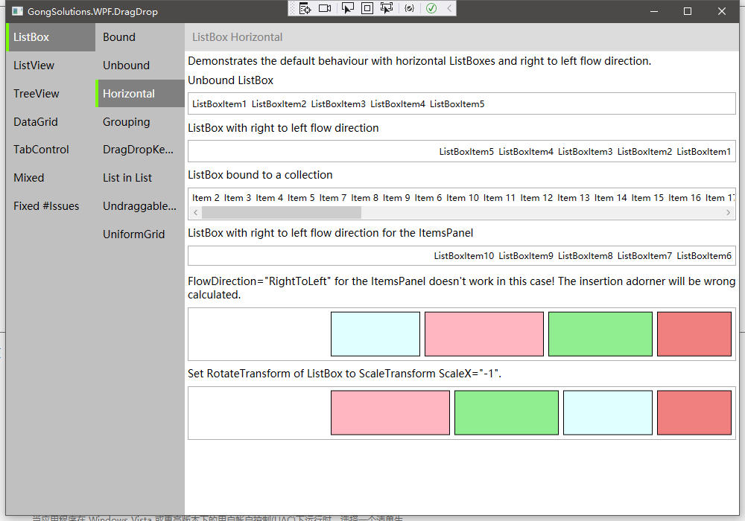Click the camera-shaped debug toolbar icon

pyautogui.click(x=325, y=8)
